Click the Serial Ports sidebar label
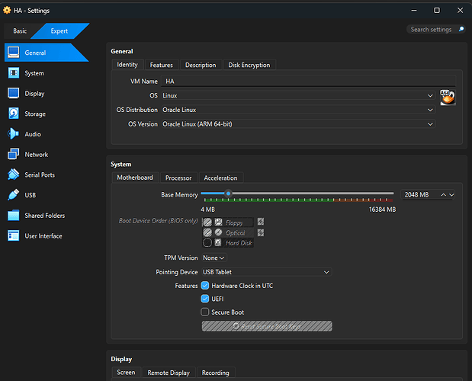Viewport: 472px width, 381px height. (40, 174)
